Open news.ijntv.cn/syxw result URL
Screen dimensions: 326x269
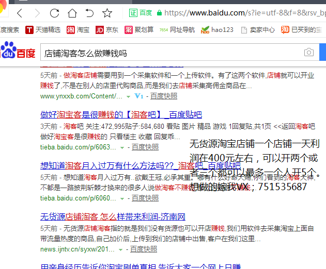77,249
